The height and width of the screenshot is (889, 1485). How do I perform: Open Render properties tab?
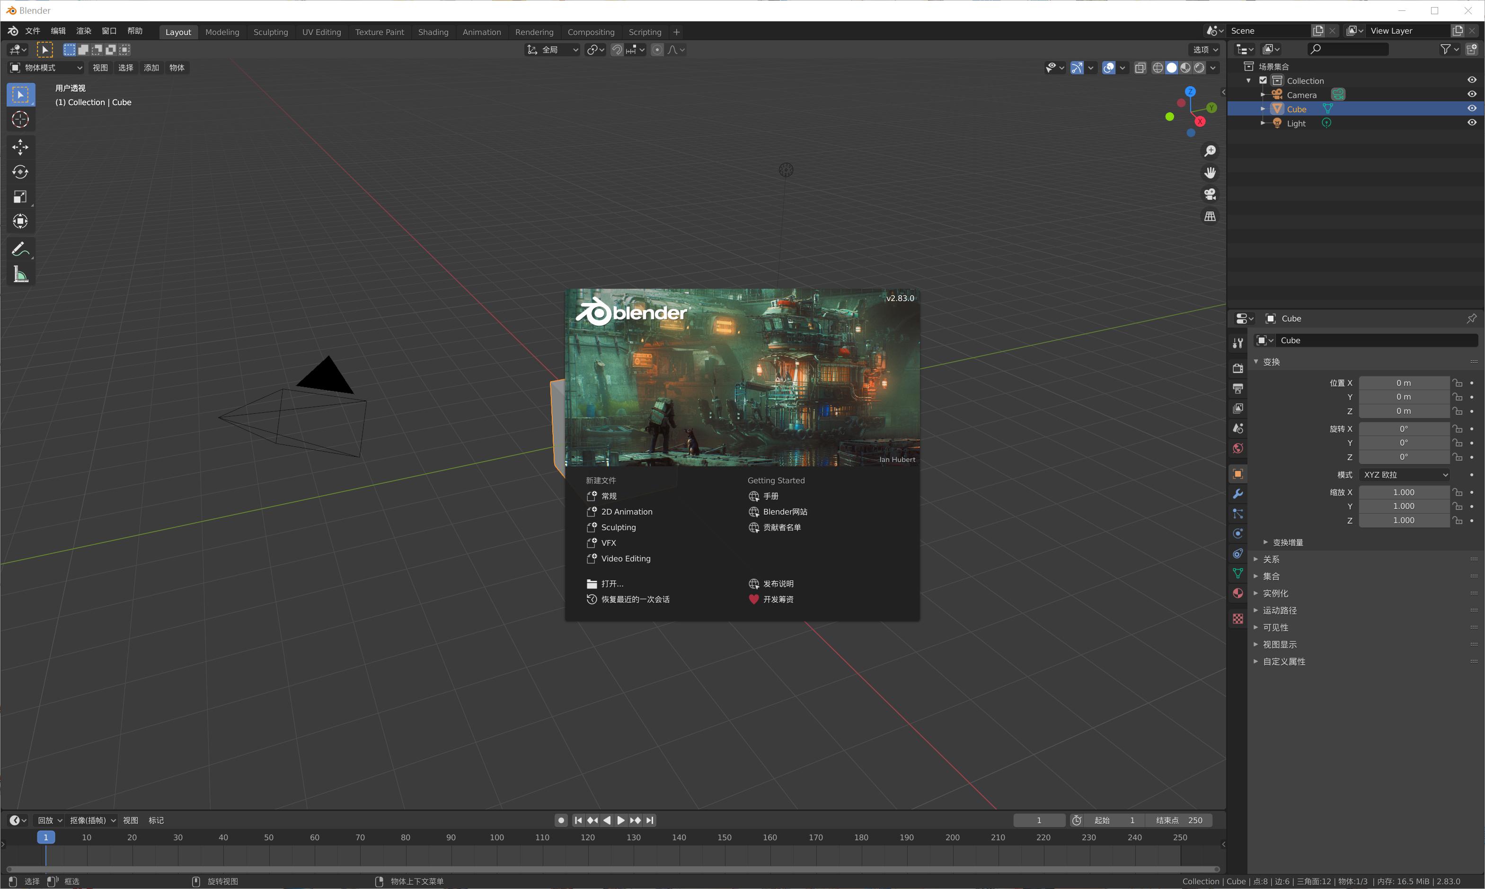click(x=1237, y=368)
